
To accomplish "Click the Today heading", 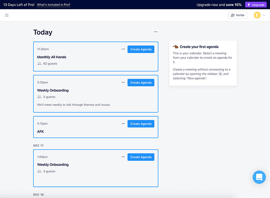I will pos(43,32).
